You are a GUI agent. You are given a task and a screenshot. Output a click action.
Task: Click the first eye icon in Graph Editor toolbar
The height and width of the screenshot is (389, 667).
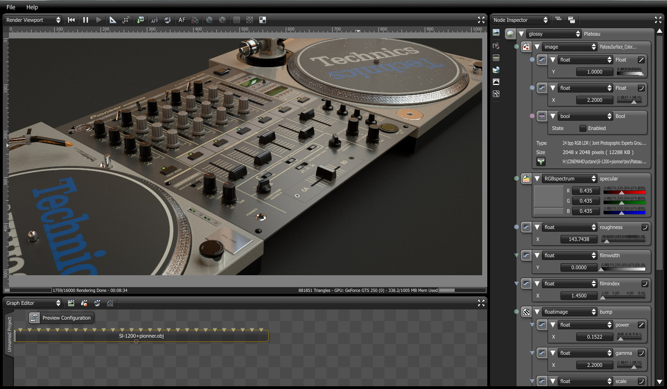tap(71, 303)
